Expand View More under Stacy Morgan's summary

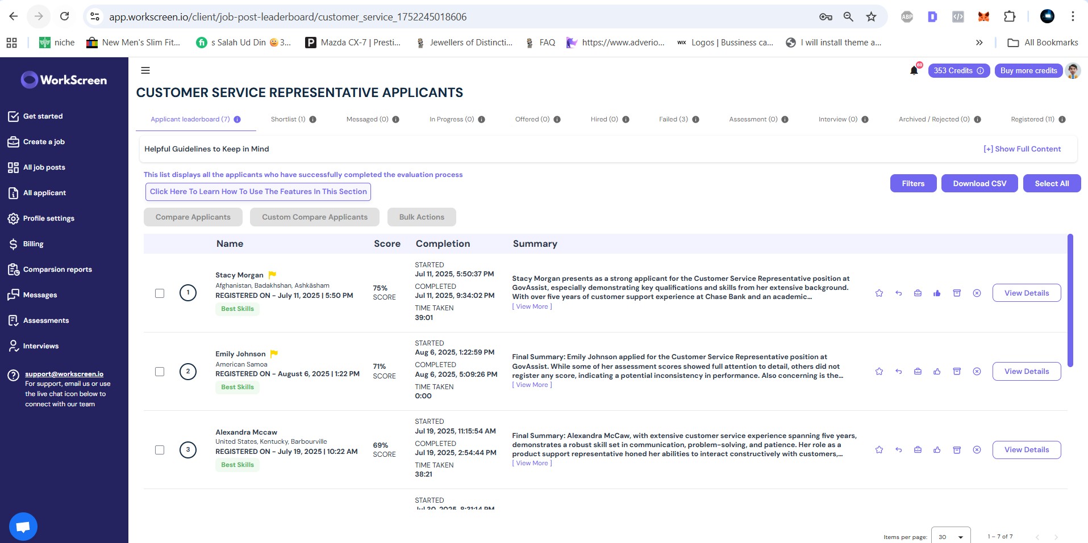pyautogui.click(x=532, y=306)
